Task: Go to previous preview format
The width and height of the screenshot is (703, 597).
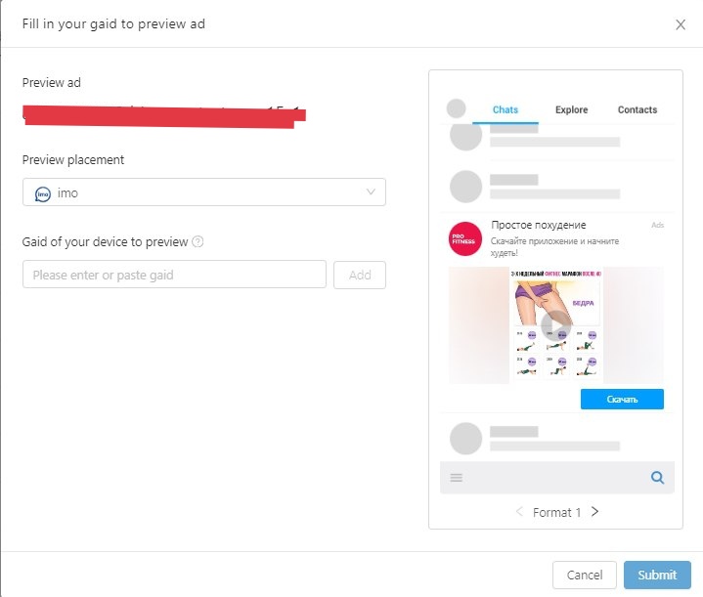Action: point(519,511)
